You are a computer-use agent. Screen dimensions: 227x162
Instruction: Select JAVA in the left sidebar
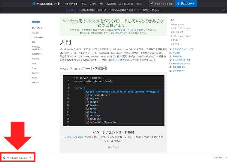[34, 64]
